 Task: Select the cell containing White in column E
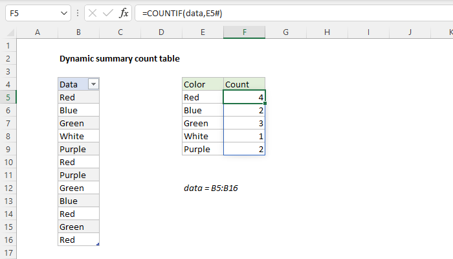(203, 136)
